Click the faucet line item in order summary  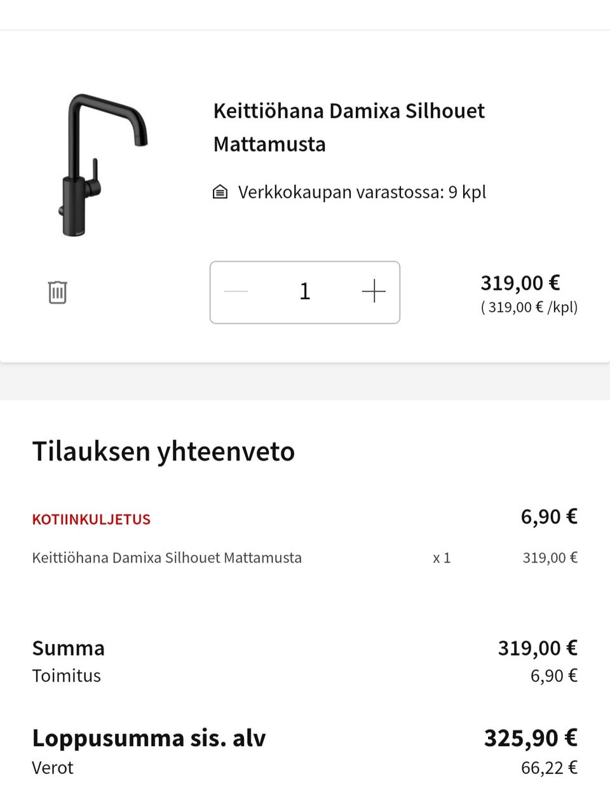click(x=166, y=558)
